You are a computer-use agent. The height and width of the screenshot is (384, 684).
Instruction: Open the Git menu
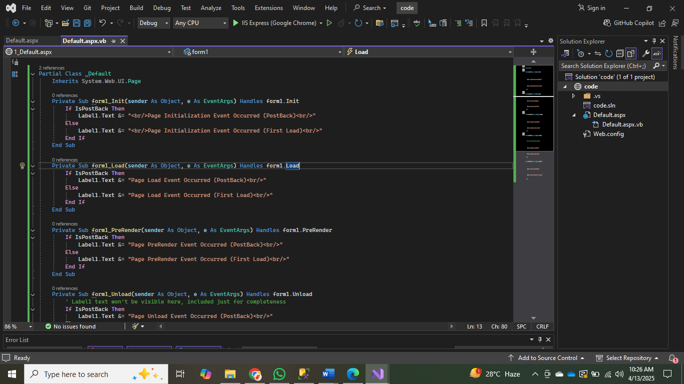(87, 8)
